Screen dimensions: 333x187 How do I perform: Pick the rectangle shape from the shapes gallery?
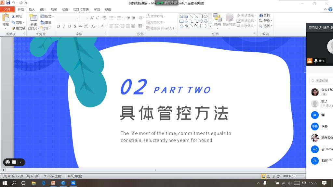pyautogui.click(x=201, y=16)
